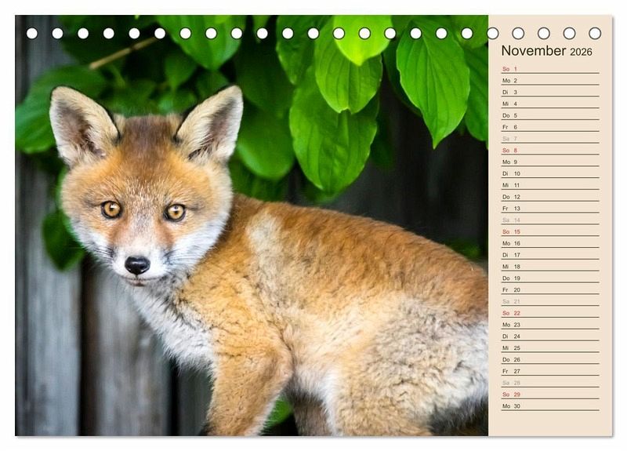This screenshot has height=451, width=627.
Task: Click the Fr 13 date row
Action: pyautogui.click(x=549, y=209)
